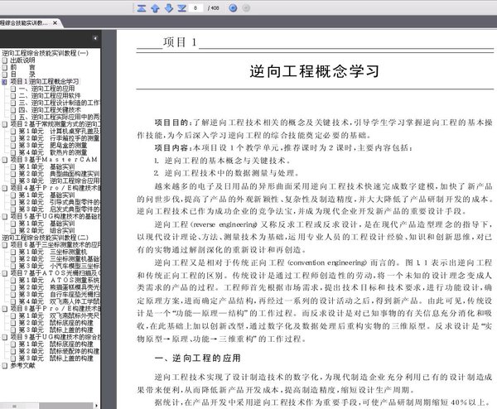
Task: Click bookmark icon beside 项目3 MasterCAM
Action: pos(4,159)
